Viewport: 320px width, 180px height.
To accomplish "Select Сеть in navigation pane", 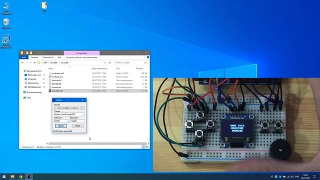I will (28, 98).
